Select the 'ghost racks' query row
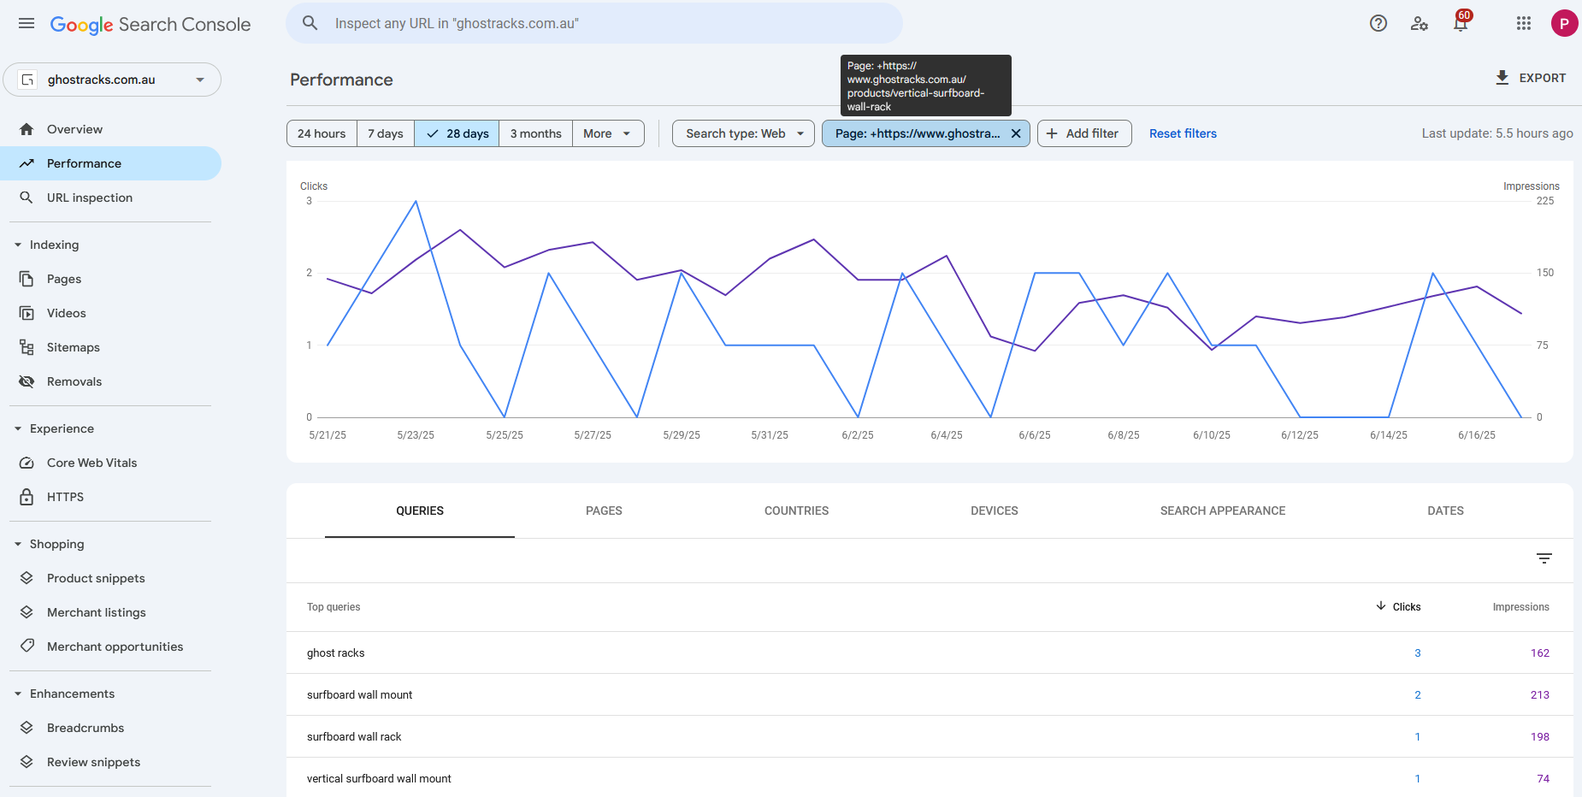The width and height of the screenshot is (1582, 797). (x=930, y=652)
